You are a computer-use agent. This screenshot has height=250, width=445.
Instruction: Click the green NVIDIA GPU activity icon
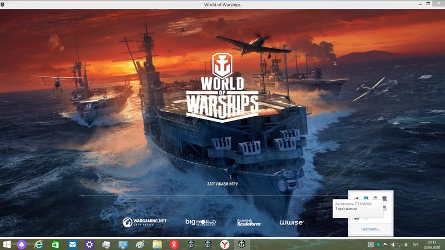[357, 218]
